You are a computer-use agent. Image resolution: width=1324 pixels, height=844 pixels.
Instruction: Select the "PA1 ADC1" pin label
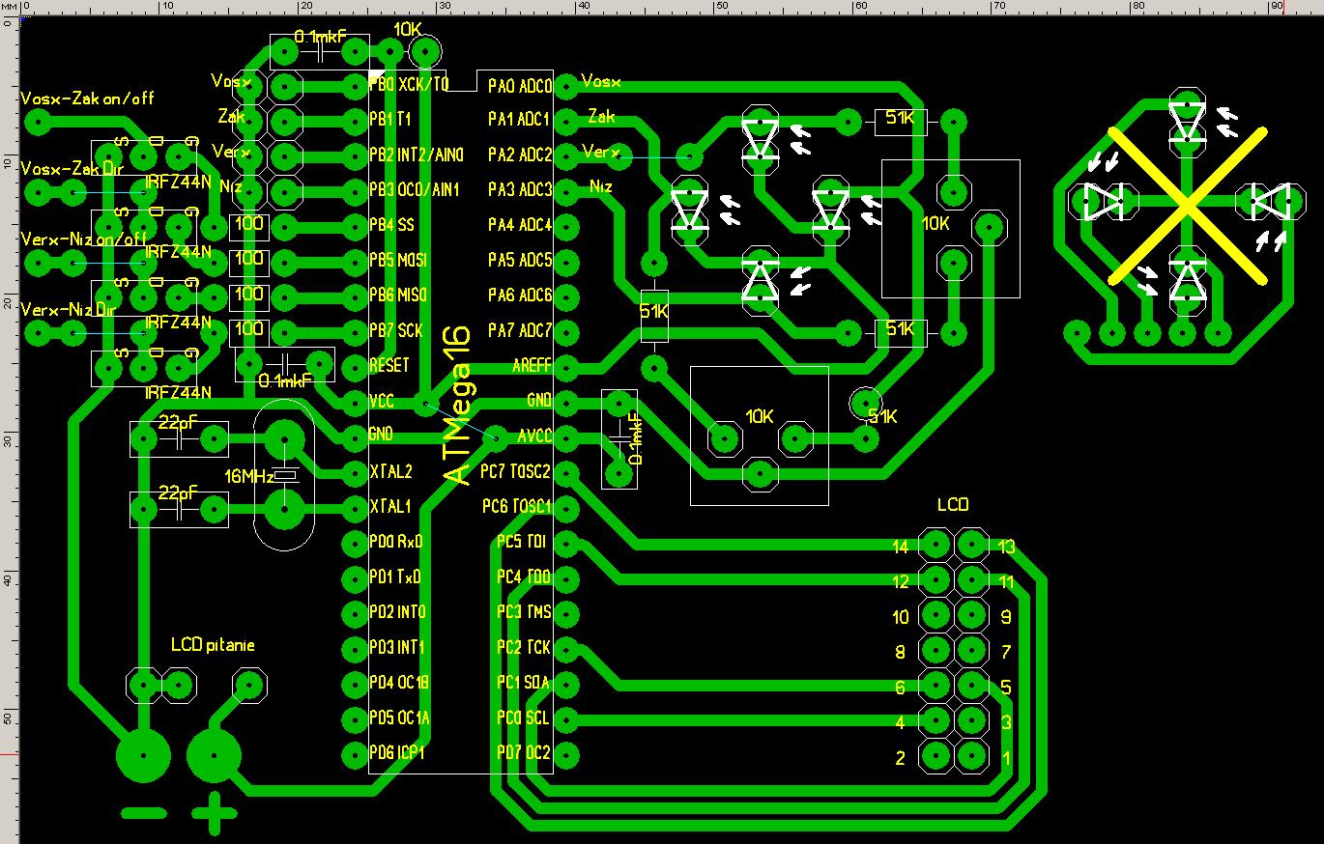(x=520, y=120)
